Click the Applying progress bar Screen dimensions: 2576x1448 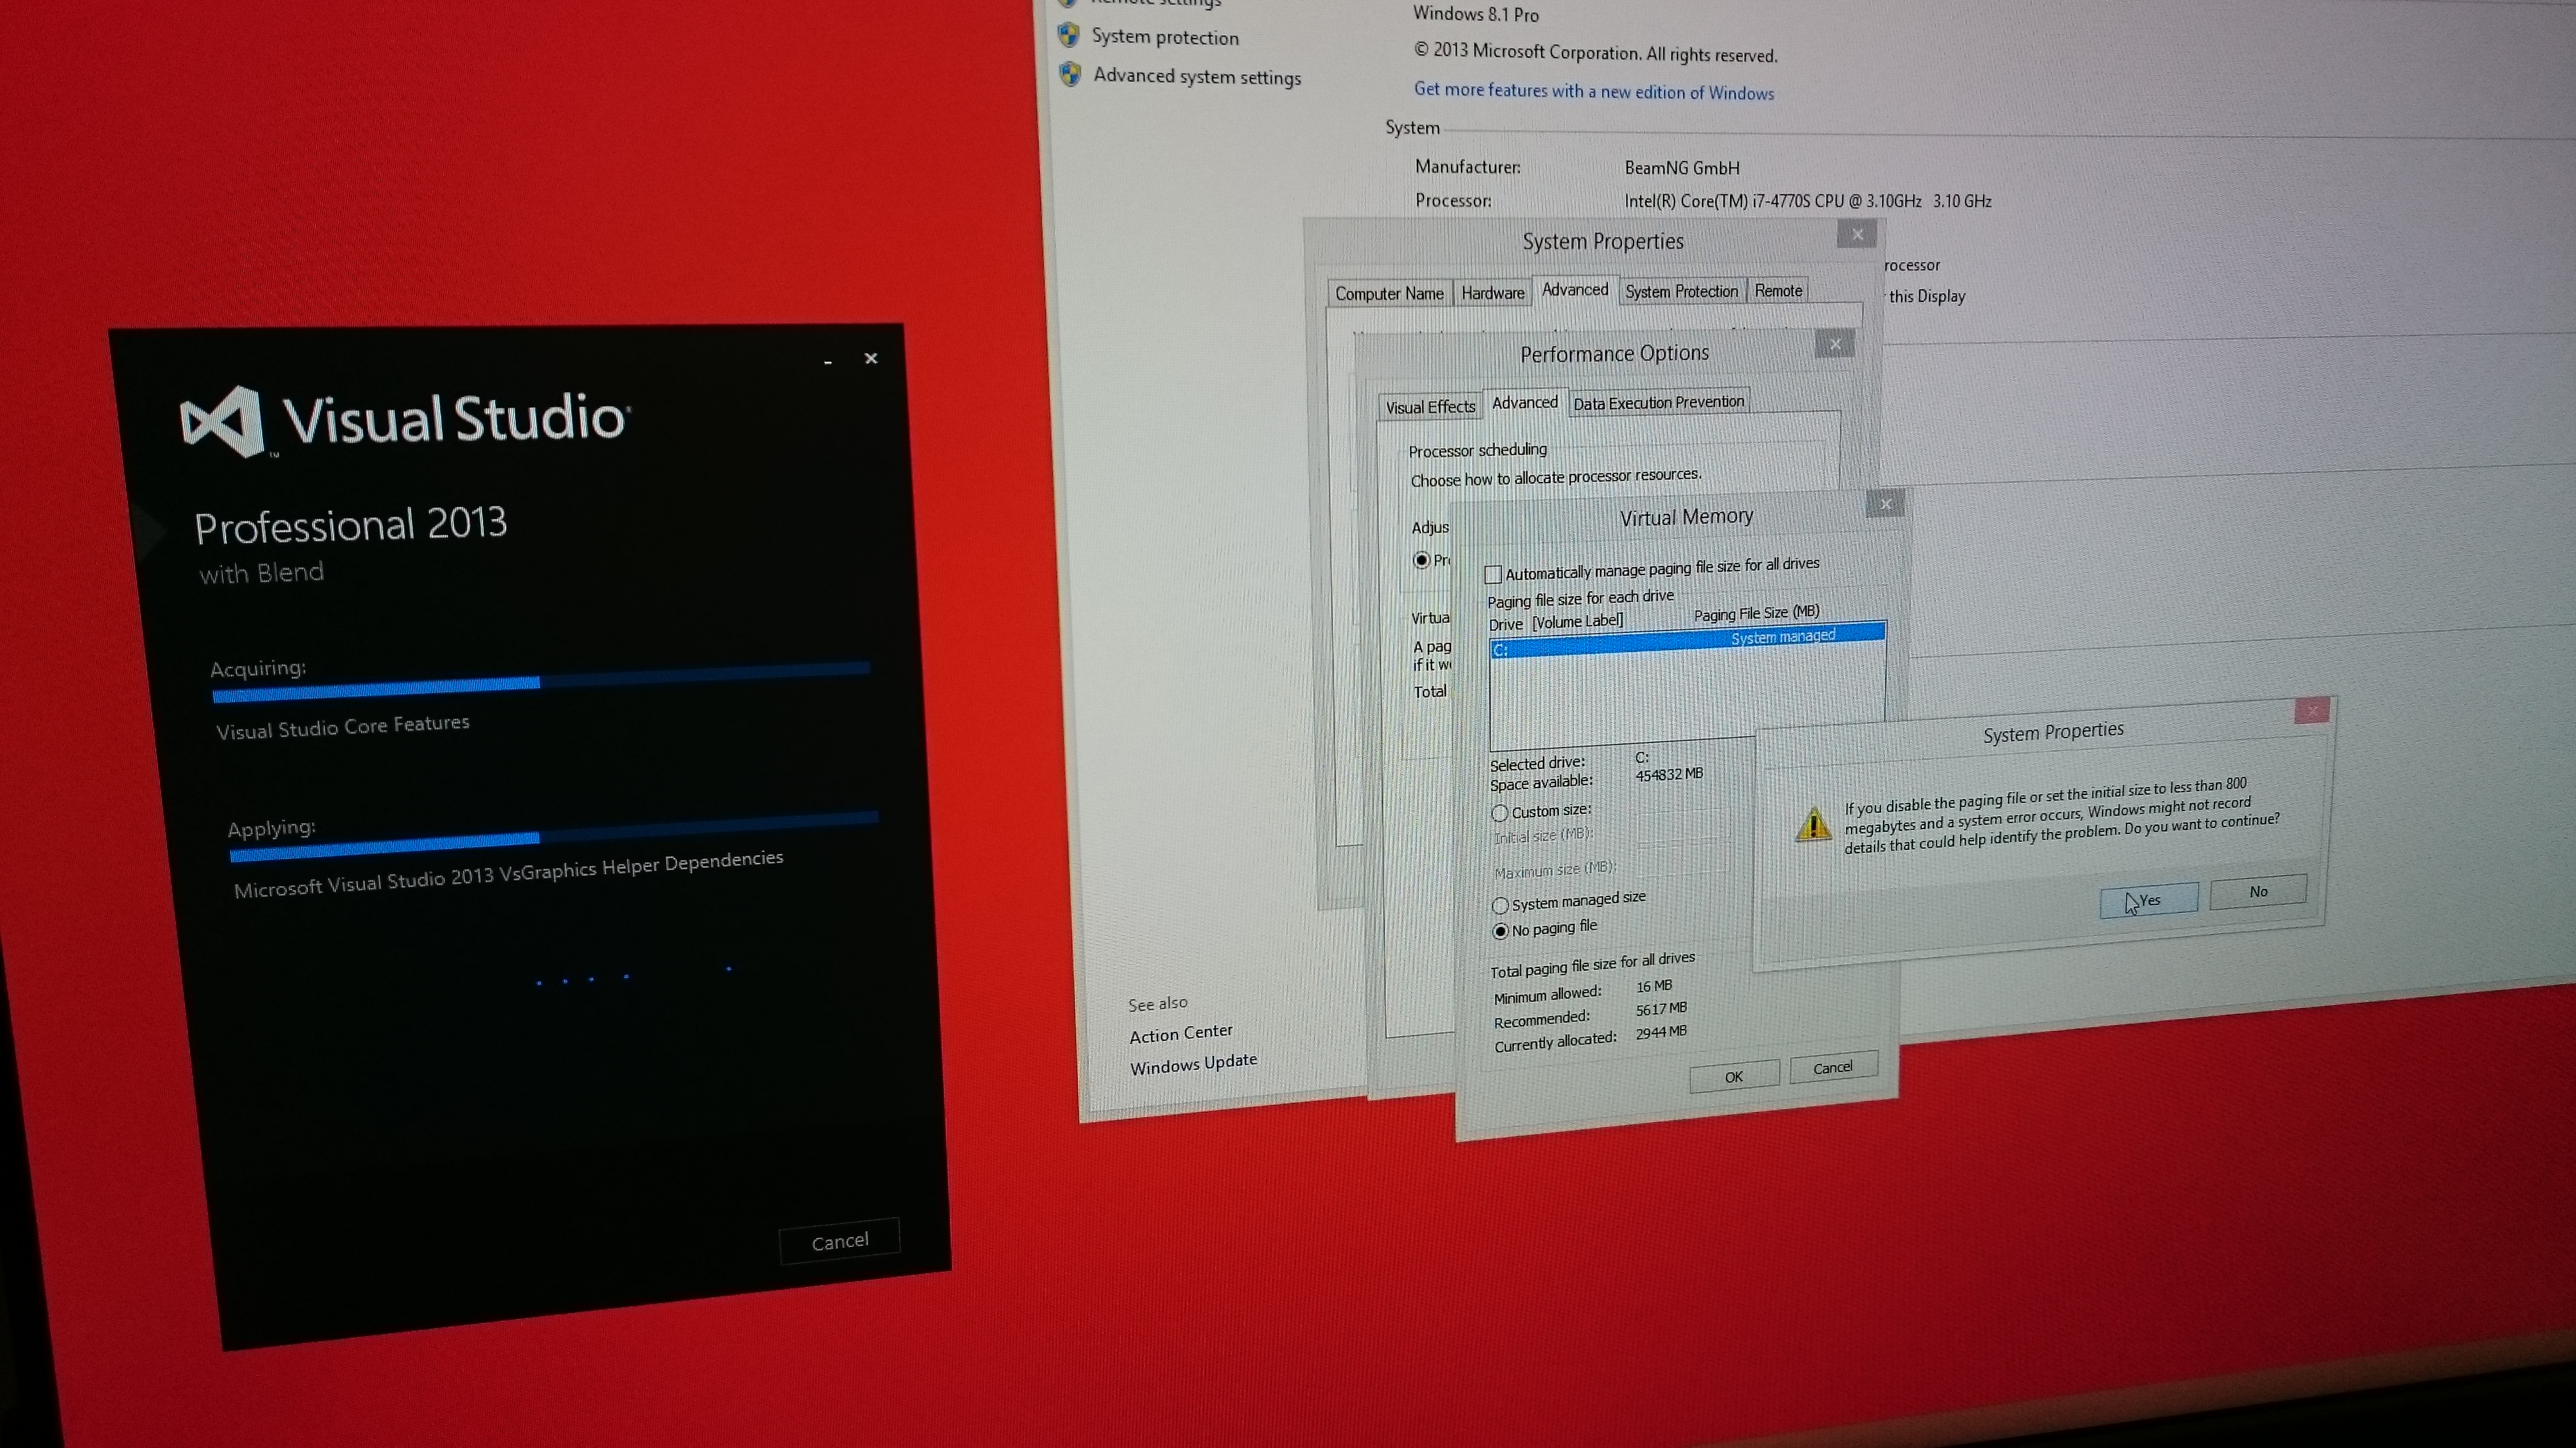tap(554, 837)
